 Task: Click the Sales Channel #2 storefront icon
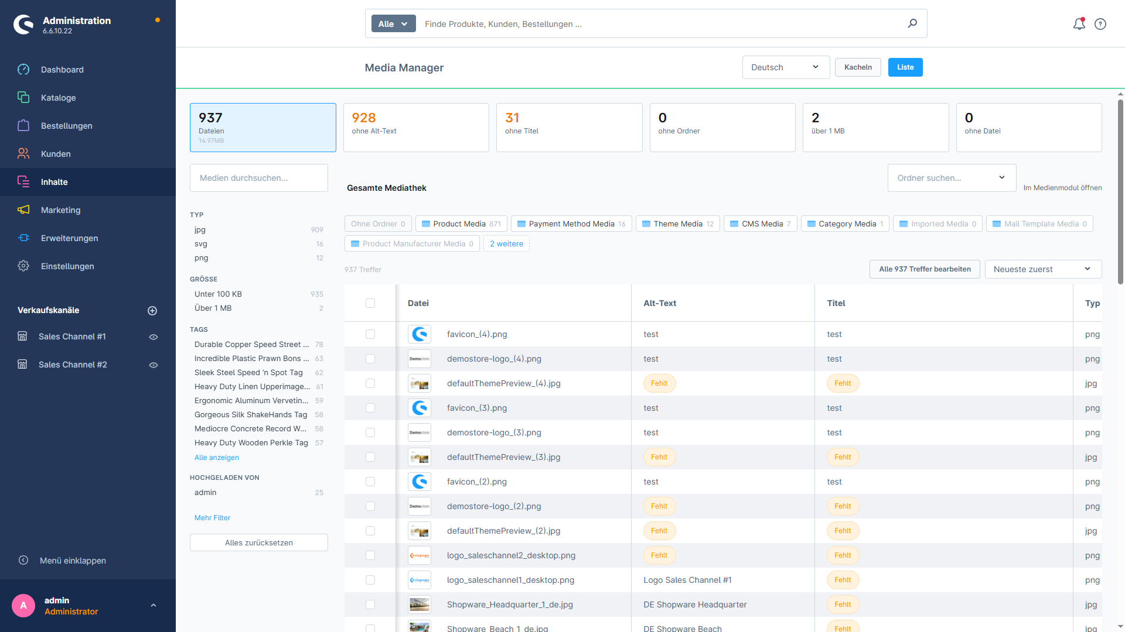pyautogui.click(x=22, y=365)
